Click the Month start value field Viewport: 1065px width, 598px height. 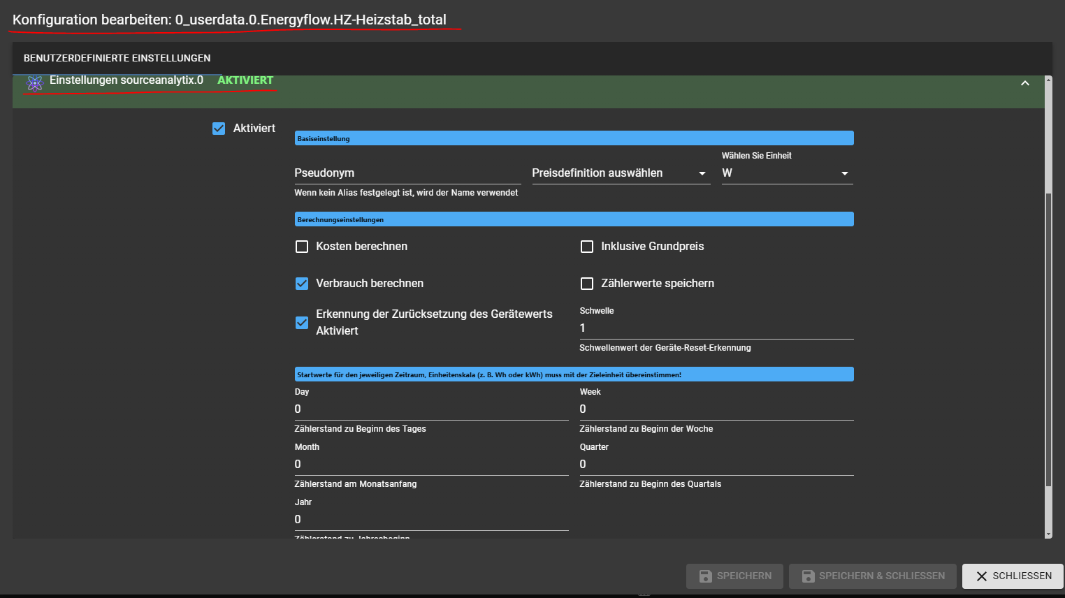coord(431,465)
